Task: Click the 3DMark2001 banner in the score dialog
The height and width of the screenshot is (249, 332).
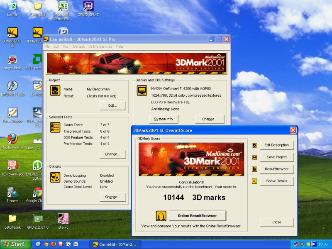Action: point(191,159)
